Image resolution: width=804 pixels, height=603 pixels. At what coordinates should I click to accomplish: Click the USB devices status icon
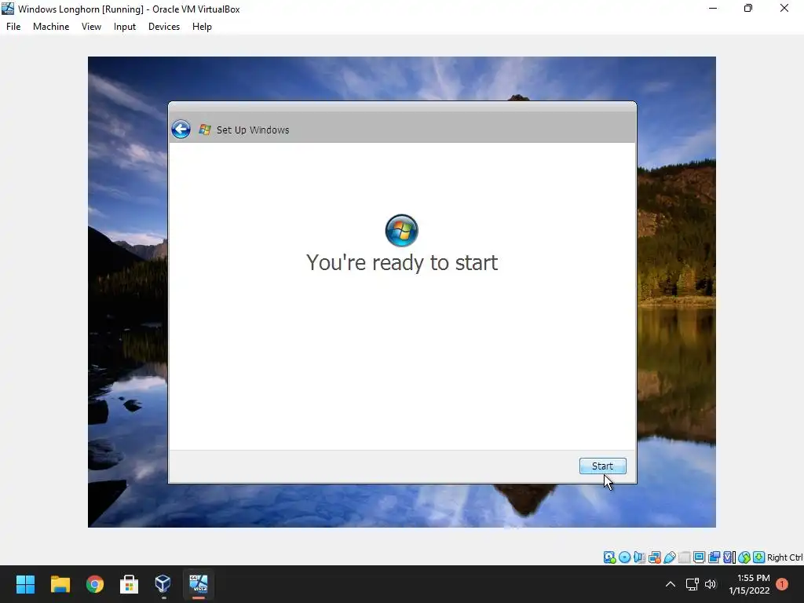click(x=670, y=557)
